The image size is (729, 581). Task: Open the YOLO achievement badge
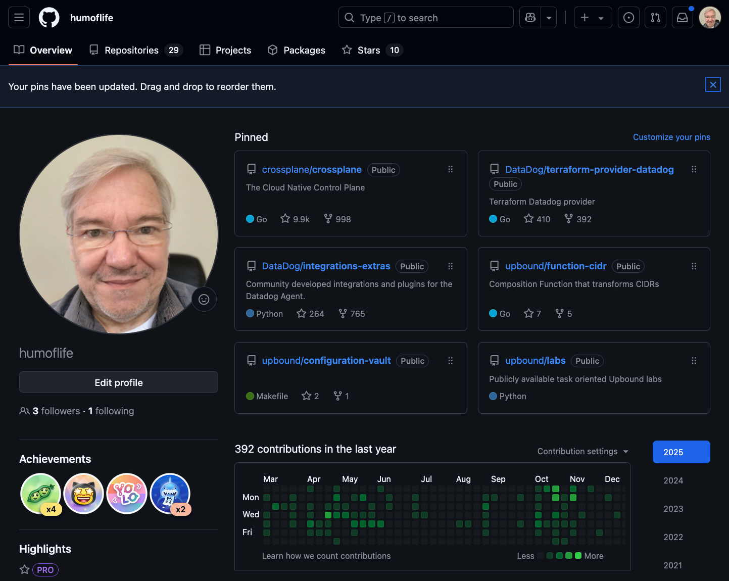[x=127, y=494]
